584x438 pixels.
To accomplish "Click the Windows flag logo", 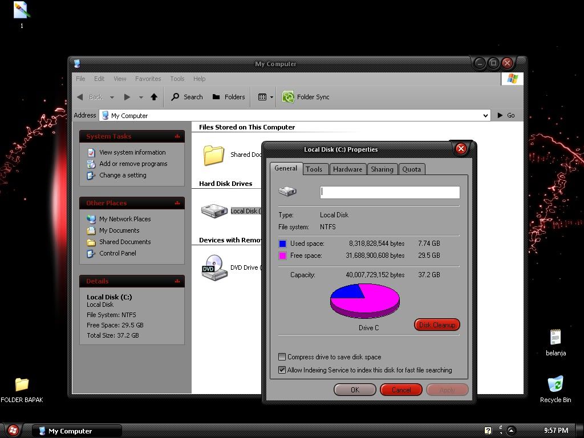I will [513, 79].
